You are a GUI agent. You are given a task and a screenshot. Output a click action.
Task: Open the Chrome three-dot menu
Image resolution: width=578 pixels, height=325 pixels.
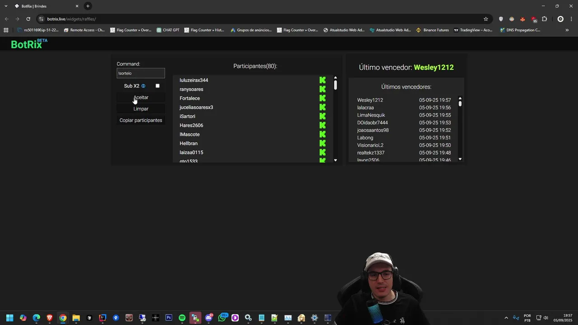click(572, 19)
